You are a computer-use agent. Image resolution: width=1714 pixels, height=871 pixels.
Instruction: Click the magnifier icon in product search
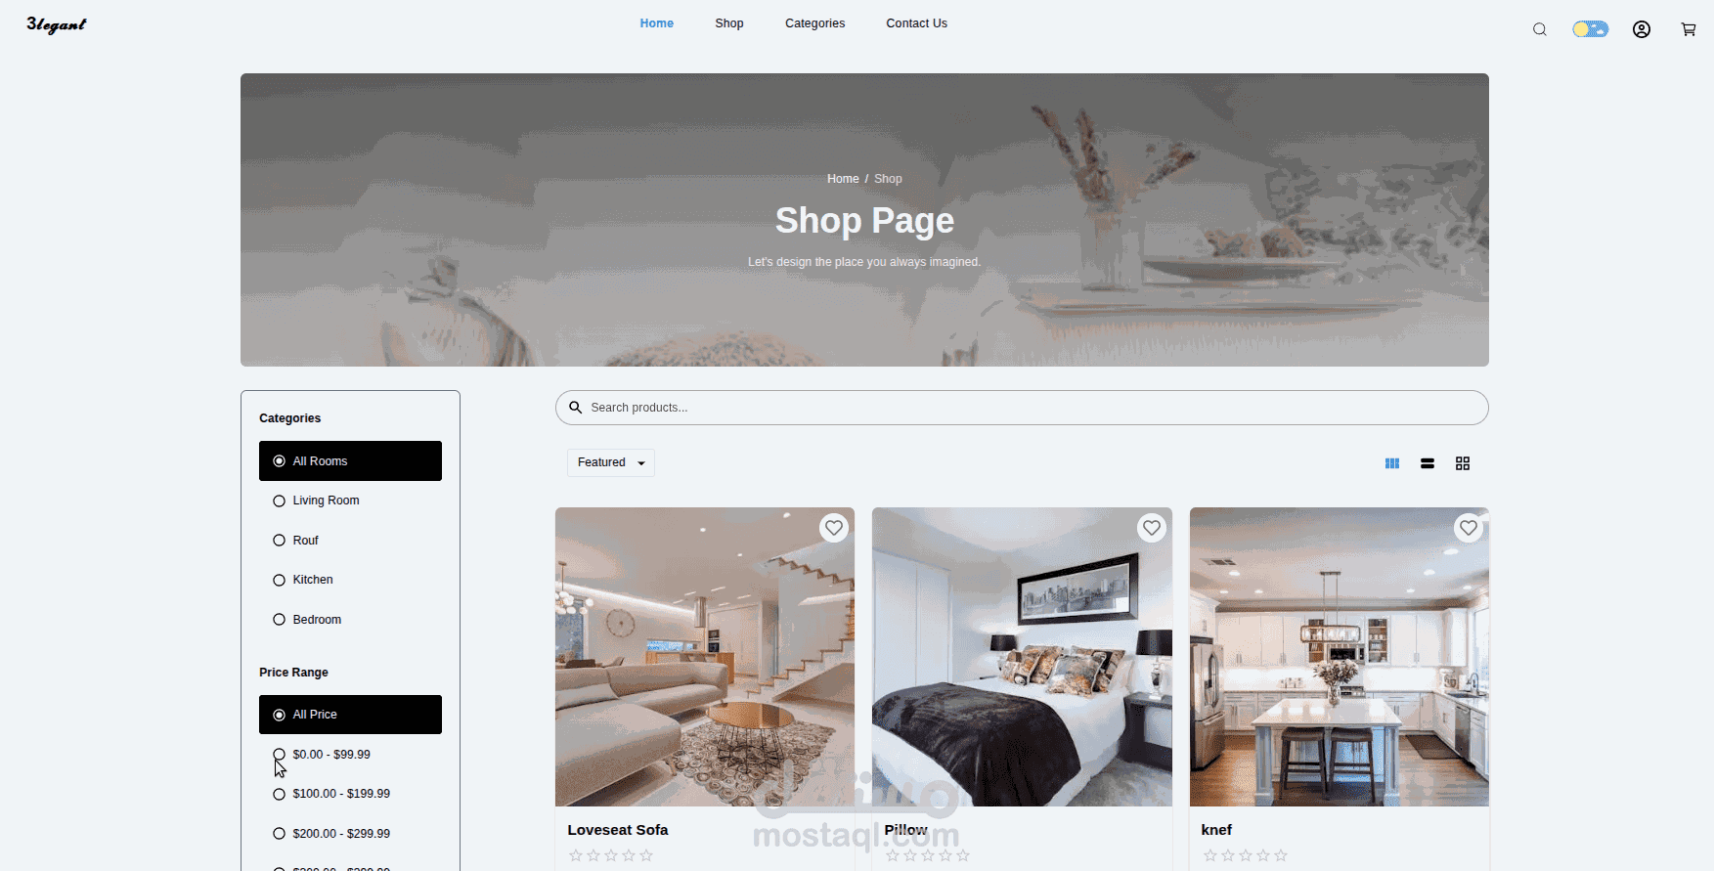click(x=576, y=408)
